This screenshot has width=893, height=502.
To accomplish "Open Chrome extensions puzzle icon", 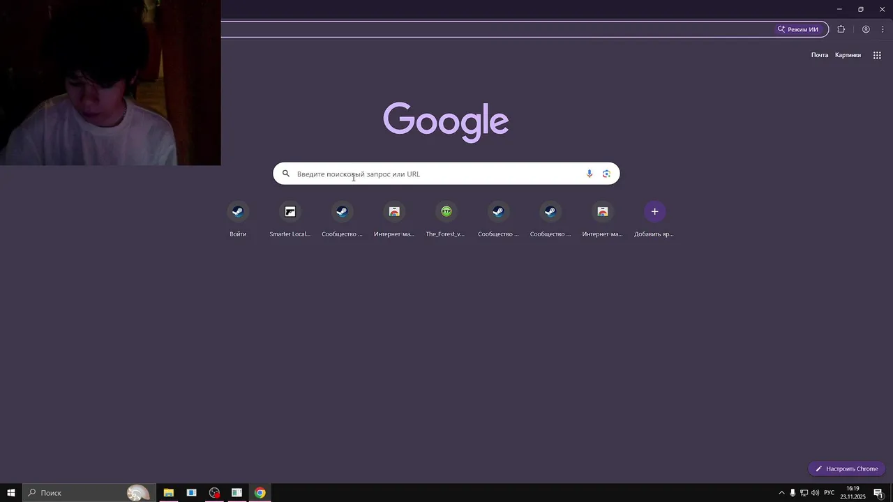I will [x=841, y=29].
